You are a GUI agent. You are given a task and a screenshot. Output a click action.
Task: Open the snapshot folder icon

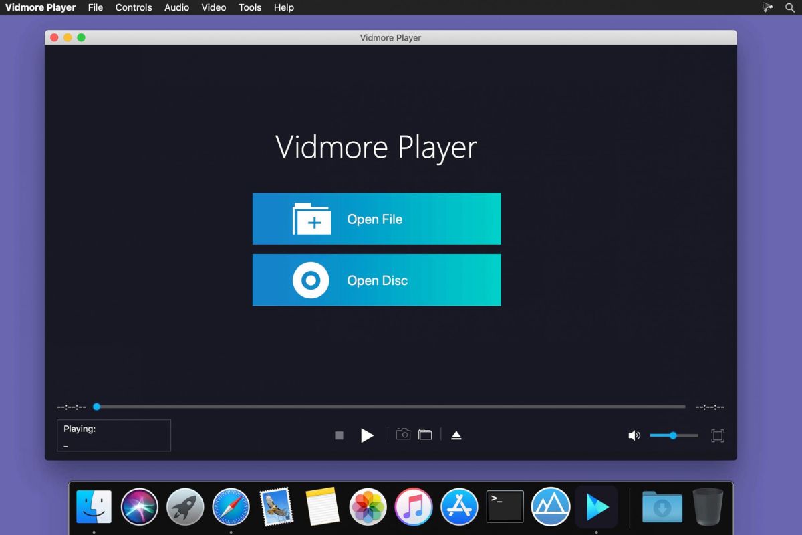point(425,434)
